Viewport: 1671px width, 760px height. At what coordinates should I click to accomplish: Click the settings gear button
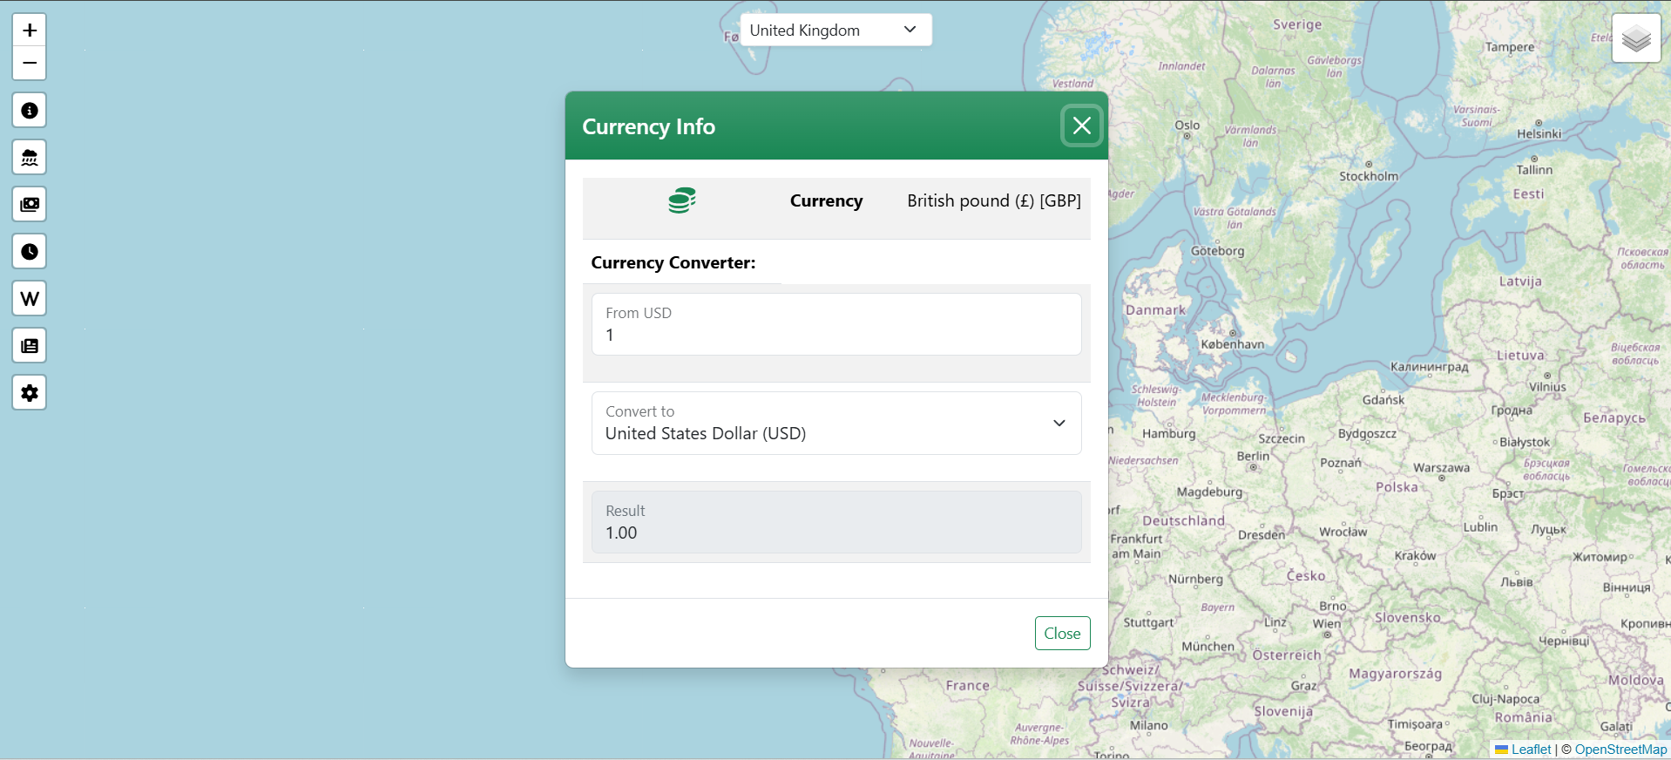coord(30,393)
